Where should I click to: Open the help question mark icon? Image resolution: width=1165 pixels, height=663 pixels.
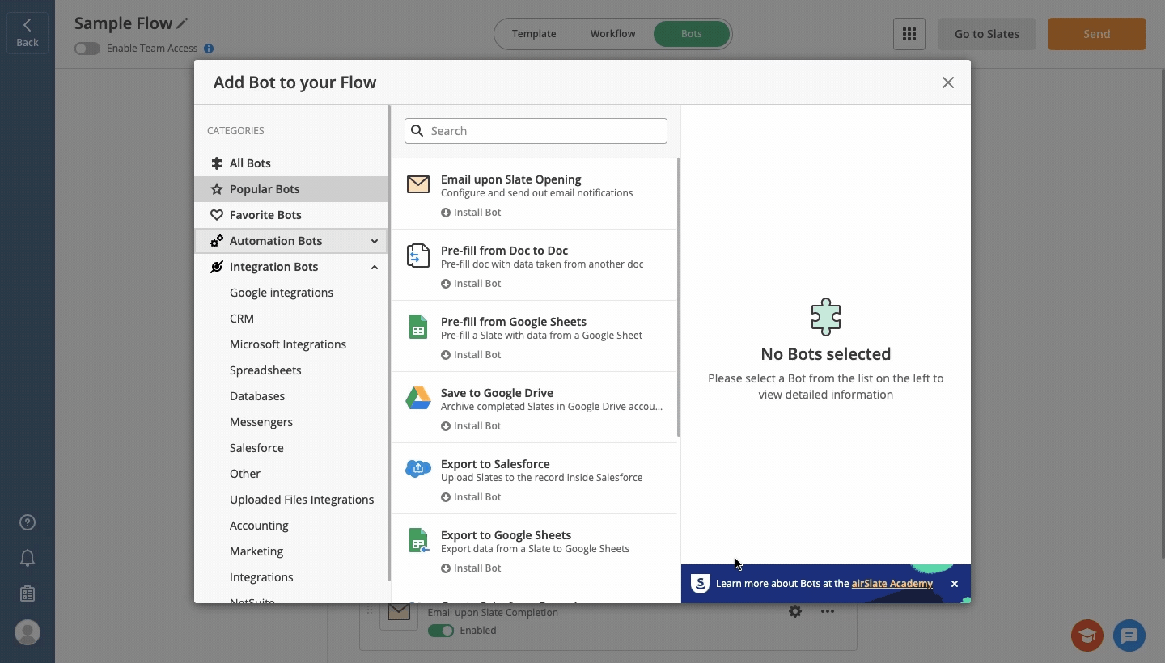click(28, 522)
